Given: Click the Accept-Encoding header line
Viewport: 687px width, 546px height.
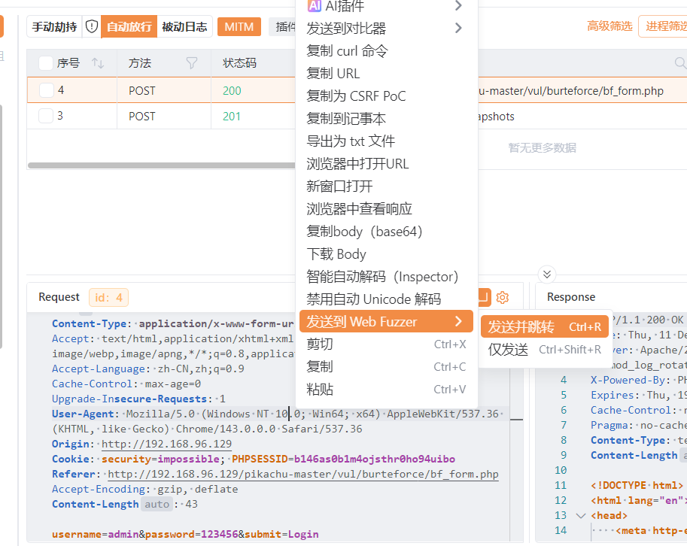Looking at the screenshot, I should coord(145,489).
